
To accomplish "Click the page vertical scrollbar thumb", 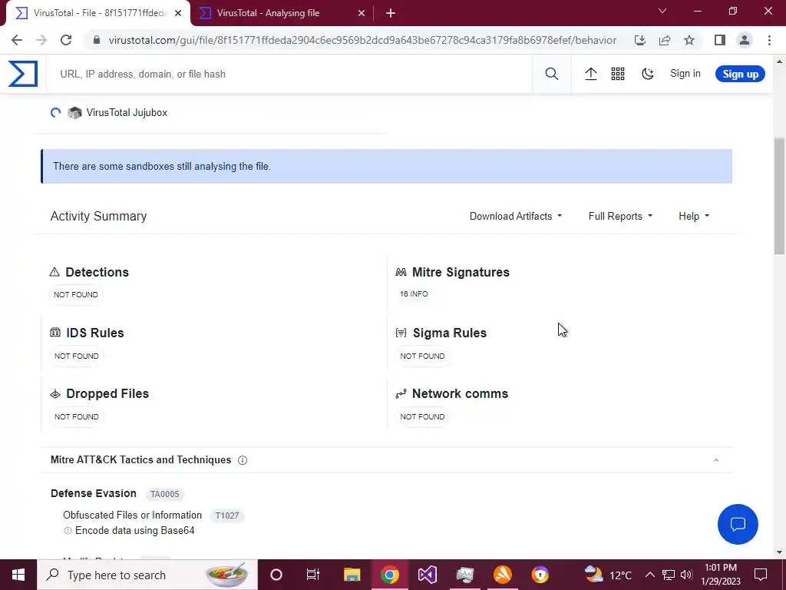I will click(x=779, y=196).
